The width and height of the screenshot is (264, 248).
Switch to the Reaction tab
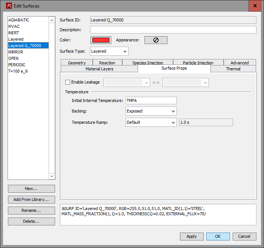pos(107,63)
